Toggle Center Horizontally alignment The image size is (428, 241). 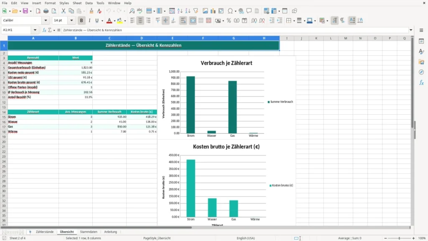(x=140, y=21)
